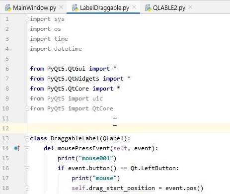
Task: Click 'event.pos()' on line 18
Action: pos(184,188)
